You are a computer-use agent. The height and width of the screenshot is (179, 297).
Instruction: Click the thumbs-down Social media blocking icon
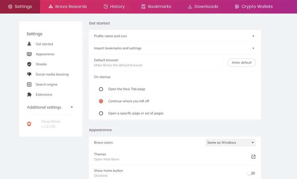tap(29, 74)
